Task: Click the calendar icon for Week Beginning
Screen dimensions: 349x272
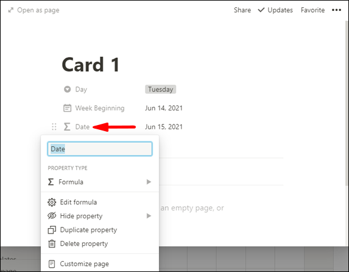Action: coord(67,108)
